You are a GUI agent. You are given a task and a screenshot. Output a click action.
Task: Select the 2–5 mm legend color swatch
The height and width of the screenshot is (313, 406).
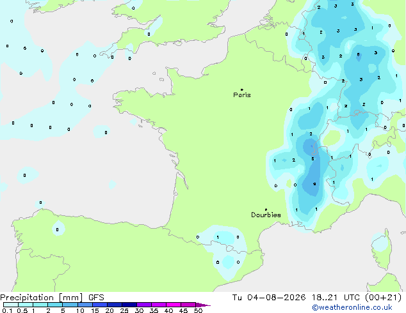55,305
